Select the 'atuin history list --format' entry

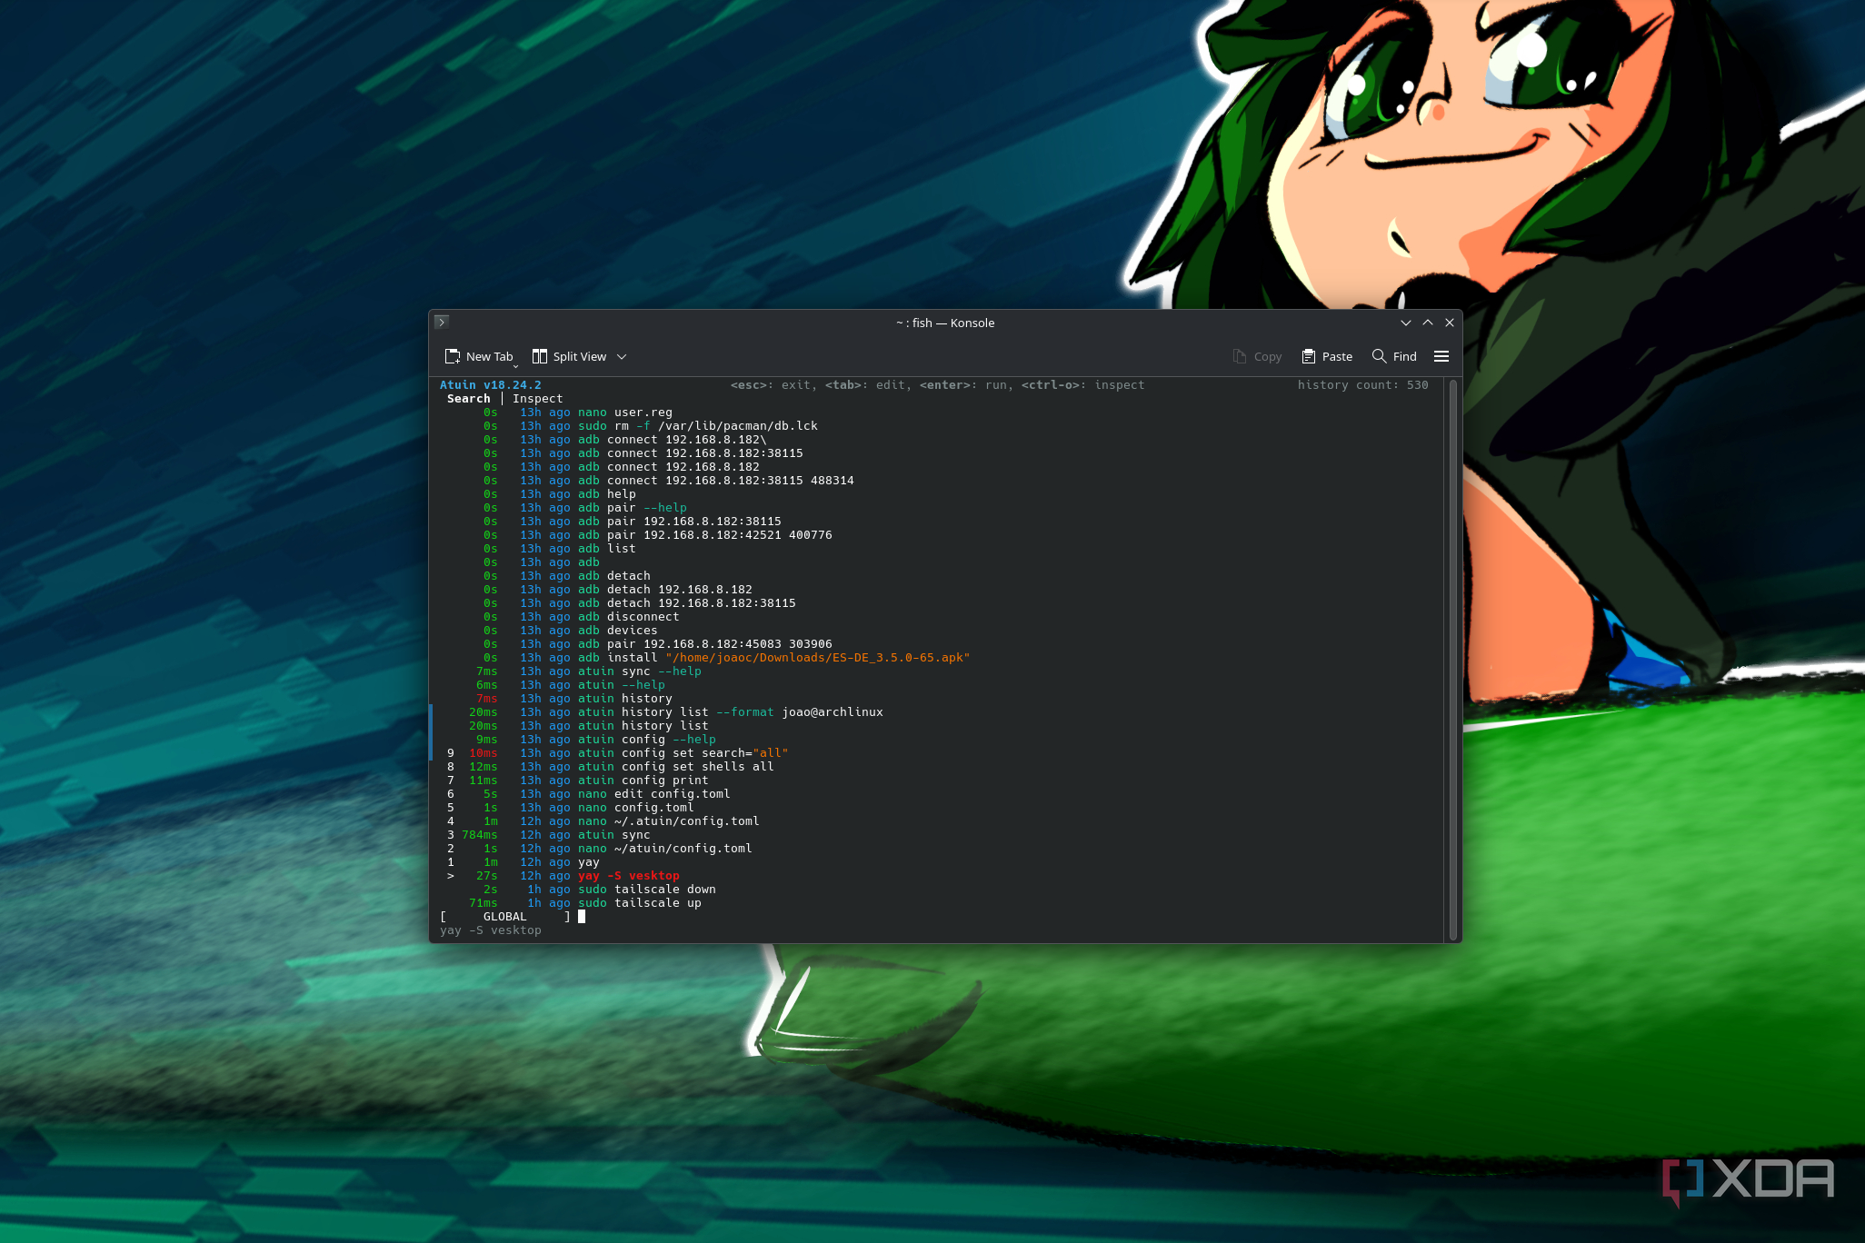730,712
